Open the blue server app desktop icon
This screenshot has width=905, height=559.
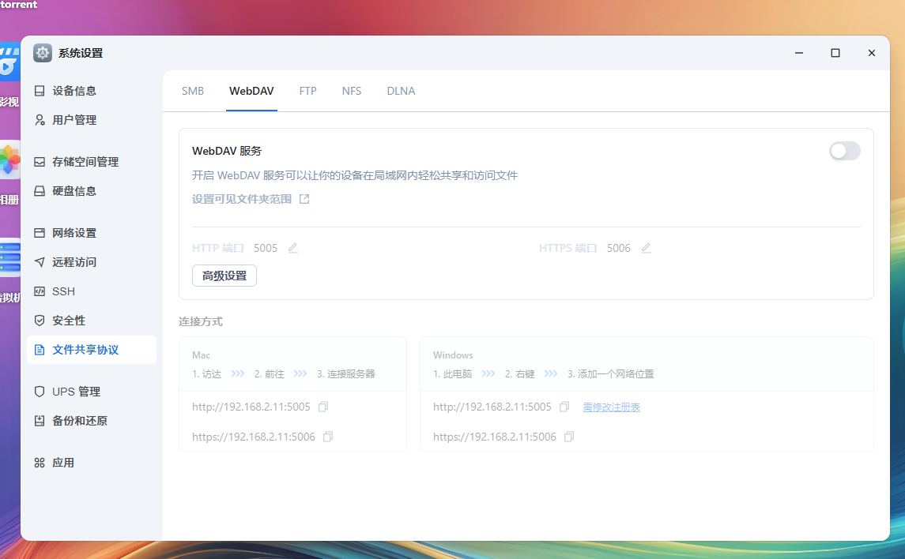(8, 257)
